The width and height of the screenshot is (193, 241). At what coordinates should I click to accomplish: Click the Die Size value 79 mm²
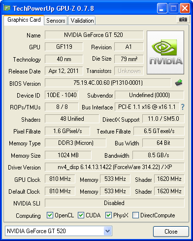[129, 59]
